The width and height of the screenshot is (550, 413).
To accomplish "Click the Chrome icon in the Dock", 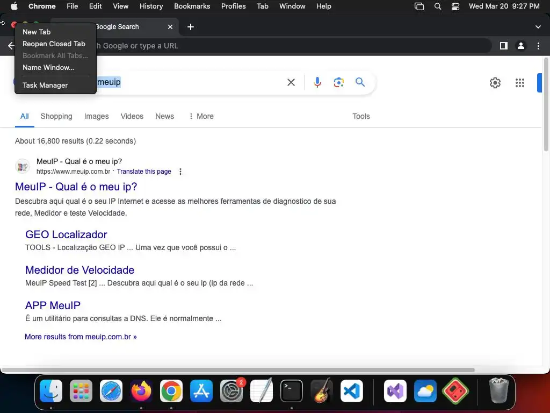I will pos(171,391).
